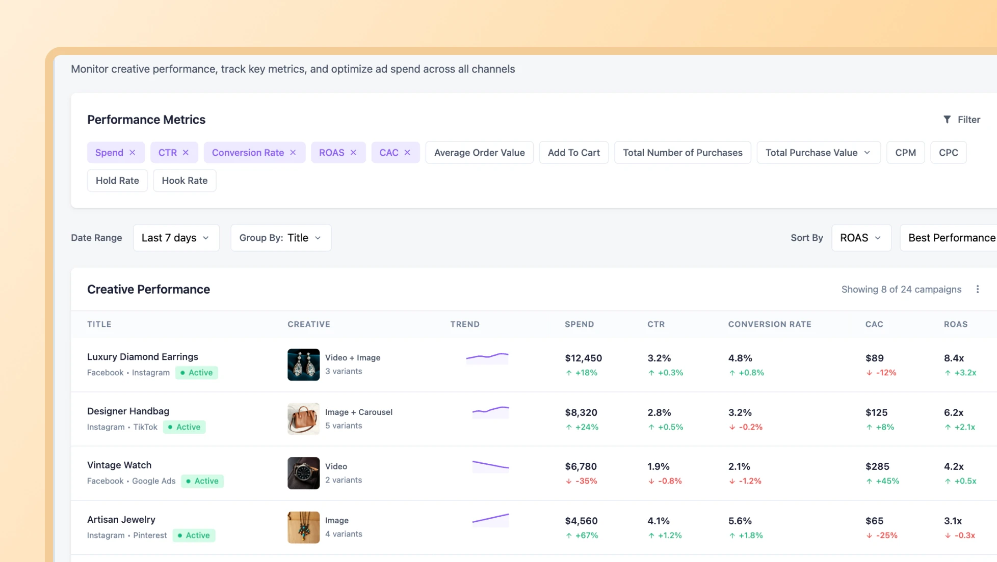Sort by the SPEND column header
The image size is (997, 562).
(x=579, y=324)
